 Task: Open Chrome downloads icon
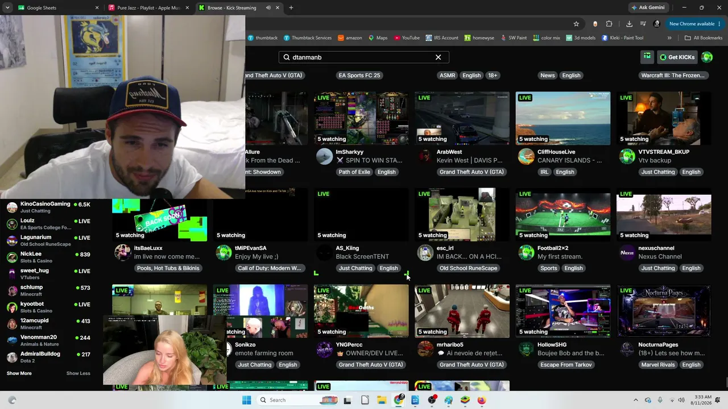629,24
